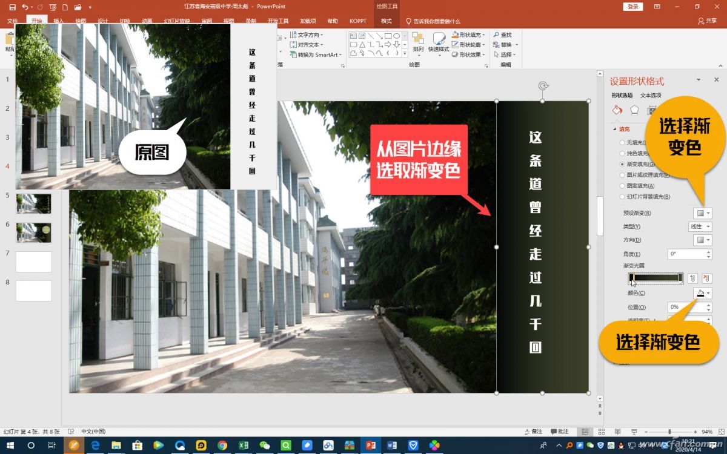Select the No fill (无填充) option
This screenshot has width=727, height=454.
[x=622, y=143]
